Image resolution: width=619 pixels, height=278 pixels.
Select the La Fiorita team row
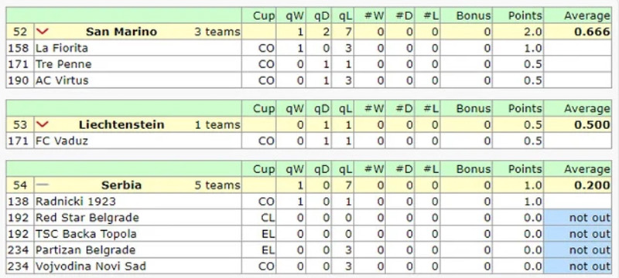309,48
